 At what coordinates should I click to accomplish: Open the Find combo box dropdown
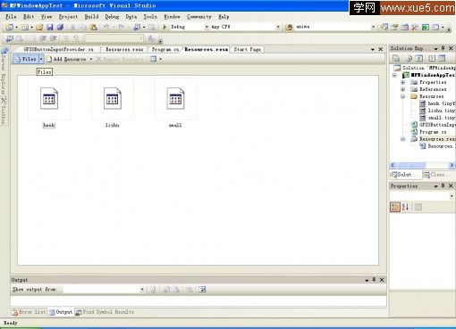[x=373, y=27]
